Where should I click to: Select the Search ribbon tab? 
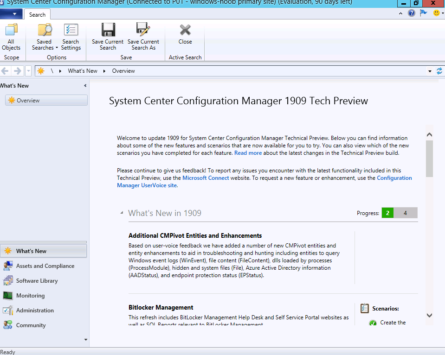click(37, 15)
